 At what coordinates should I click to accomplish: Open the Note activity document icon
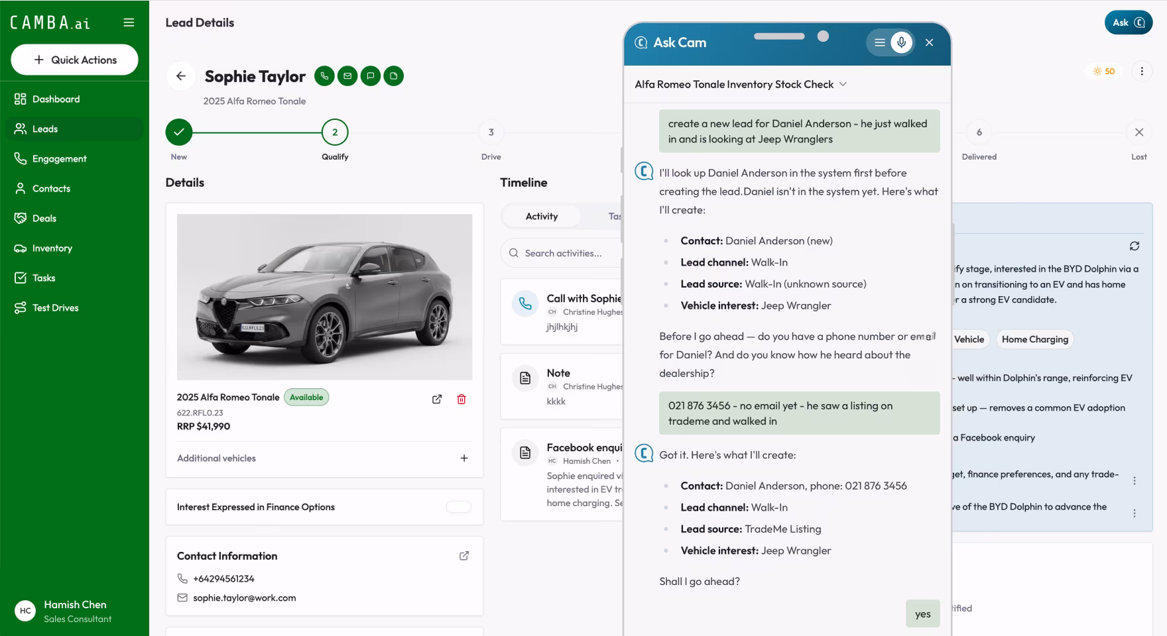pyautogui.click(x=525, y=378)
